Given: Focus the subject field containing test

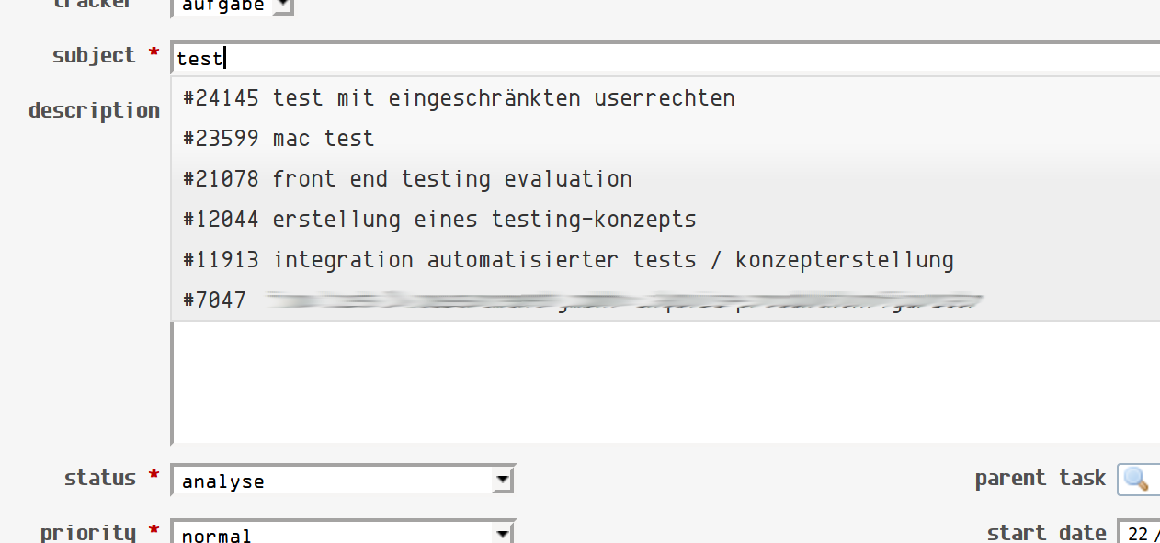Looking at the screenshot, I should click(x=665, y=58).
